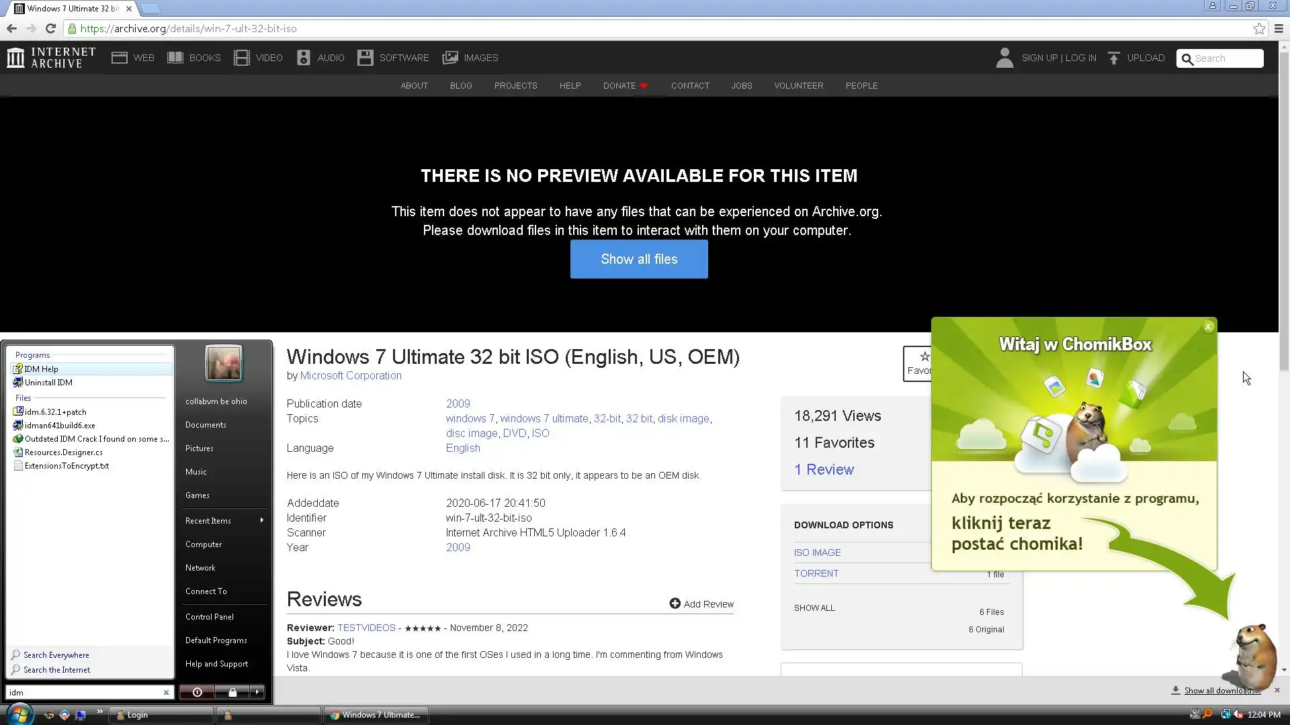Image resolution: width=1290 pixels, height=725 pixels.
Task: Close the ChomikBox popup
Action: (1208, 326)
